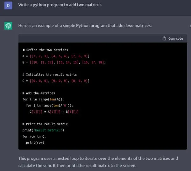Place cursor on the matrix B definition line
191x171 pixels.
pos(64,62)
